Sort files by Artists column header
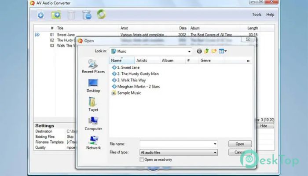The height and width of the screenshot is (176, 308). point(147,61)
